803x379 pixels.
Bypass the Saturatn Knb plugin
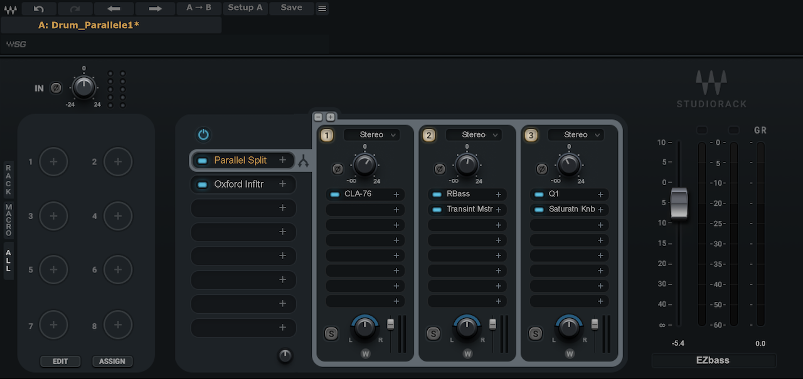click(x=539, y=210)
